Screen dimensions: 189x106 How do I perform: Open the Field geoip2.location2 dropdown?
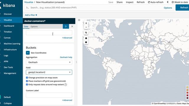[x=49, y=72]
